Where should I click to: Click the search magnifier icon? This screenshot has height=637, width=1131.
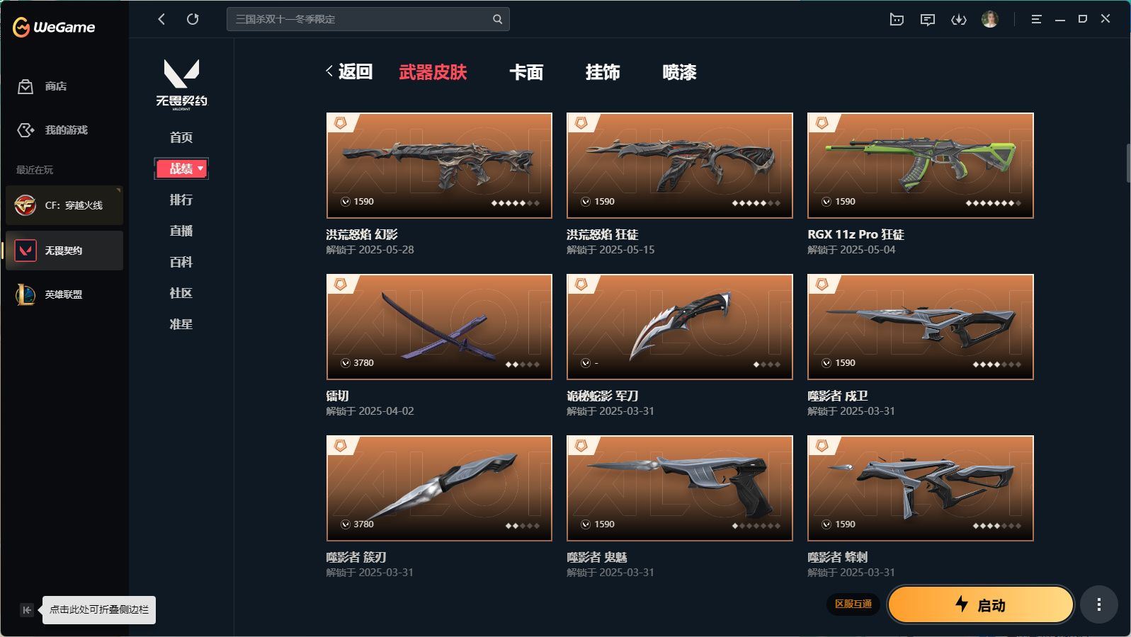(x=497, y=19)
